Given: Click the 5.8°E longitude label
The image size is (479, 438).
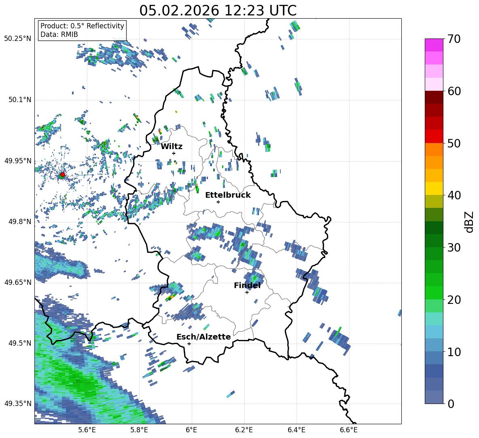Looking at the screenshot, I should point(139,430).
